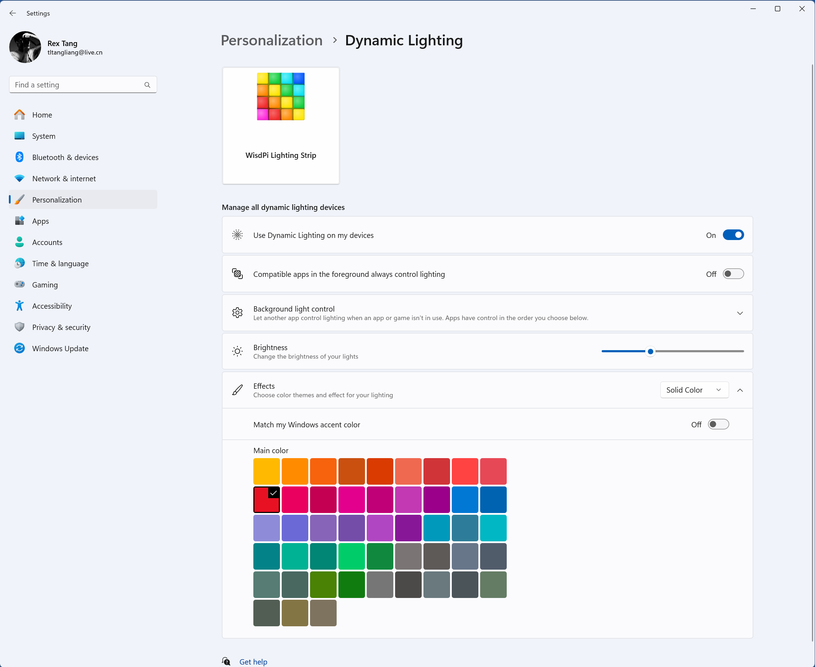Viewport: 815px width, 667px height.
Task: Click the Windows Update sync icon
Action: [19, 348]
